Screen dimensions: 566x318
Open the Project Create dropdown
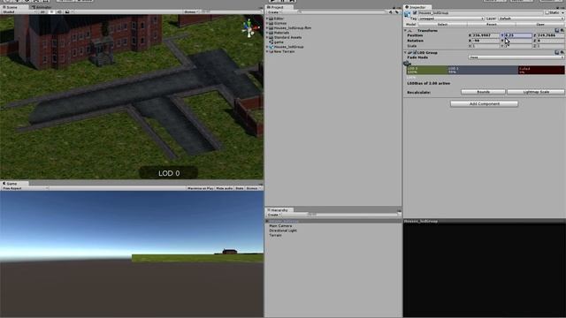274,12
